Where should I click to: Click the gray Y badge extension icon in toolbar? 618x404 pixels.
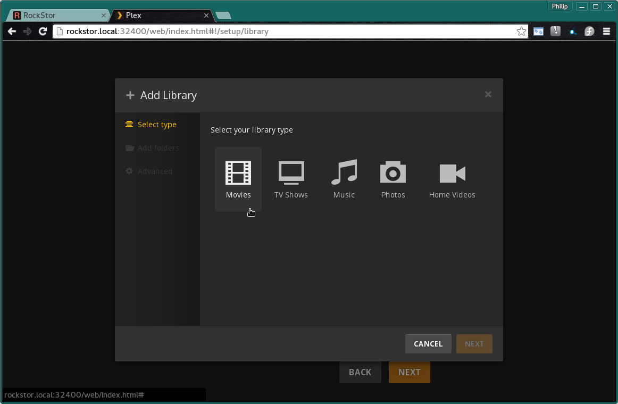coord(555,31)
